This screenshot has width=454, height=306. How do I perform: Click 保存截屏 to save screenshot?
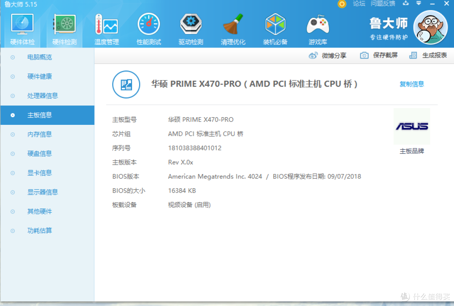pos(379,55)
